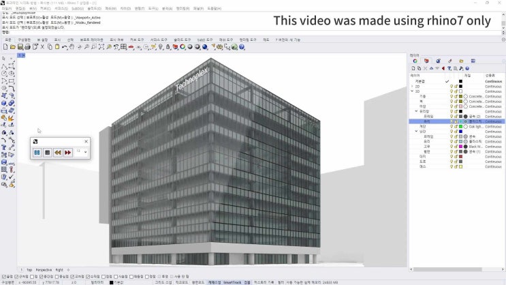Hide the 기둥 layer via its lightbulb
This screenshot has width=506, height=285.
(452, 96)
